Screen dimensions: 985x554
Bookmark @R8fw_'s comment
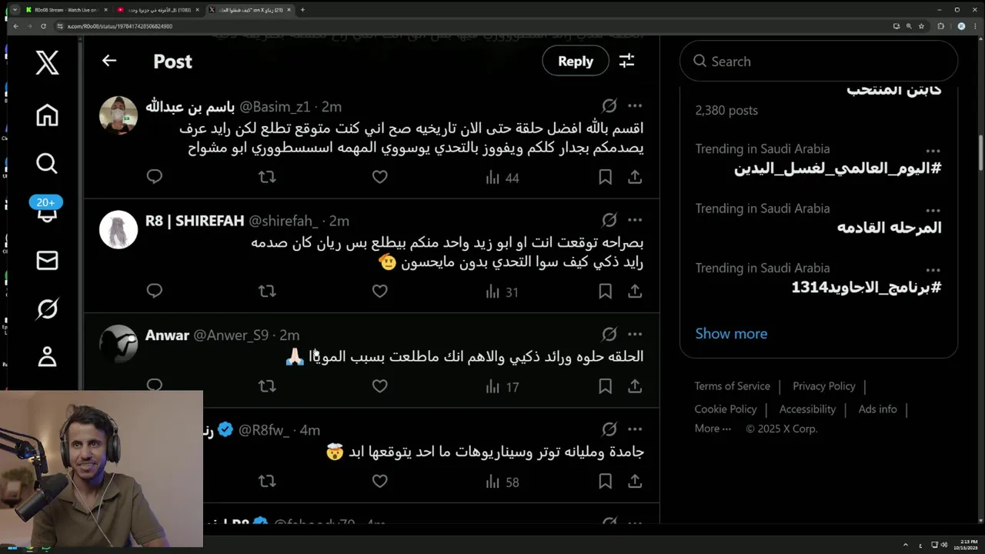[x=606, y=482]
